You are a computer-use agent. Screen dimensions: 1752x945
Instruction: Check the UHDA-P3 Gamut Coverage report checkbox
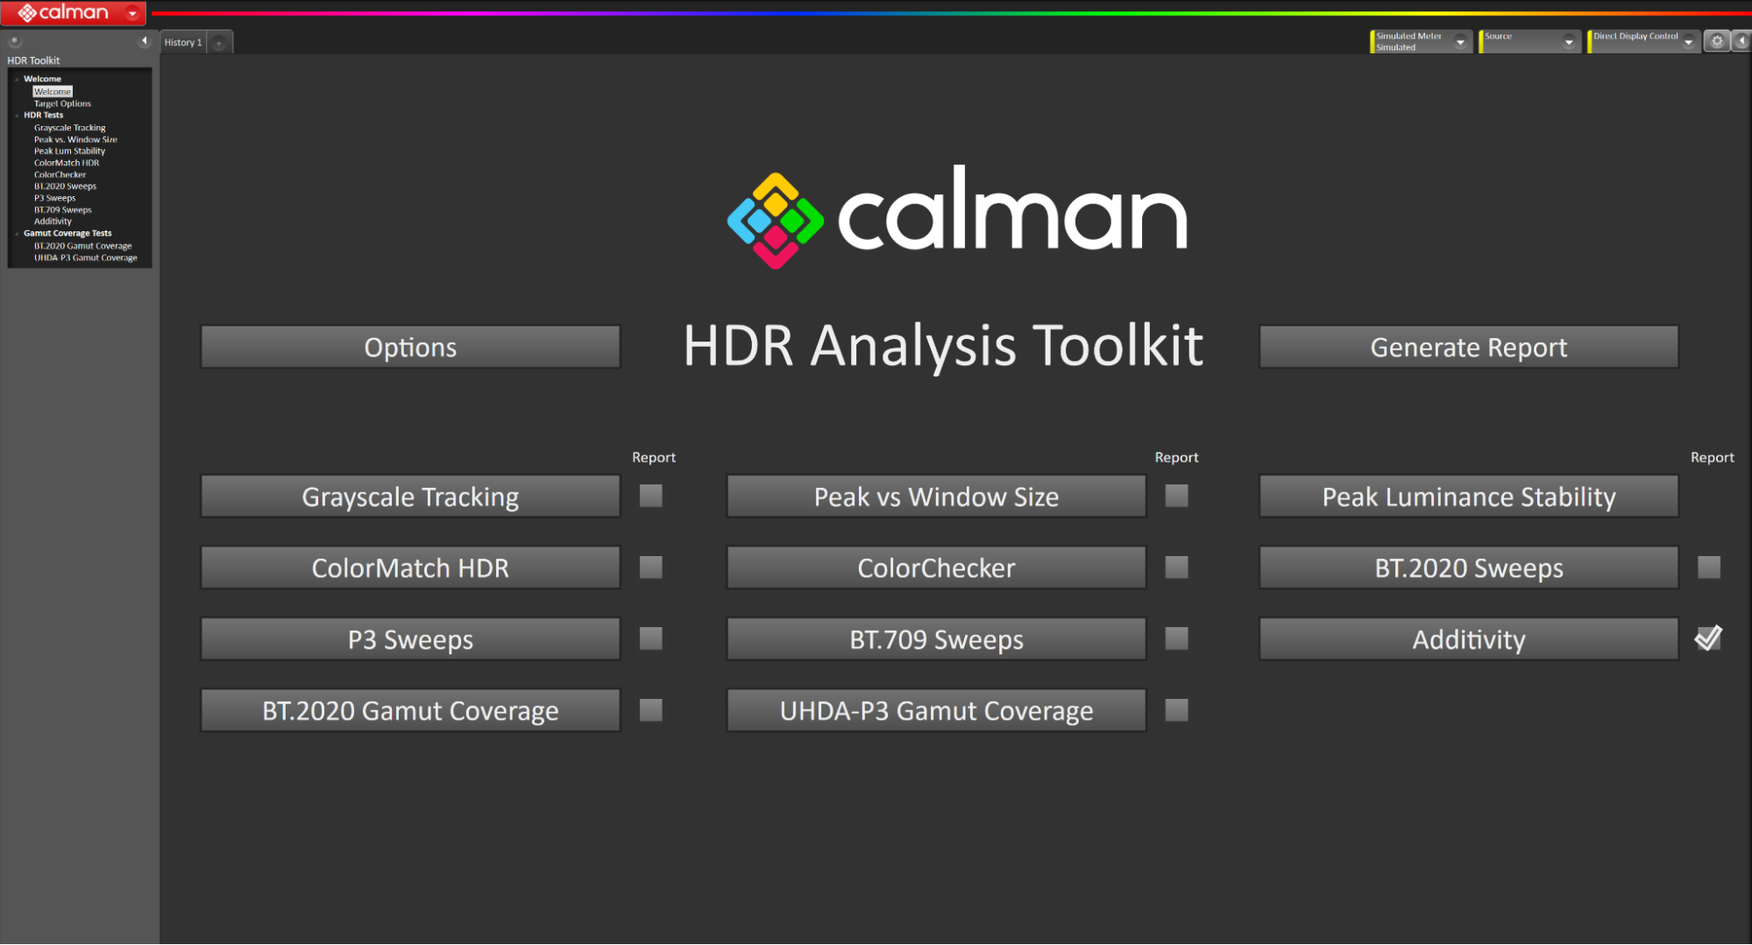[x=1177, y=709]
